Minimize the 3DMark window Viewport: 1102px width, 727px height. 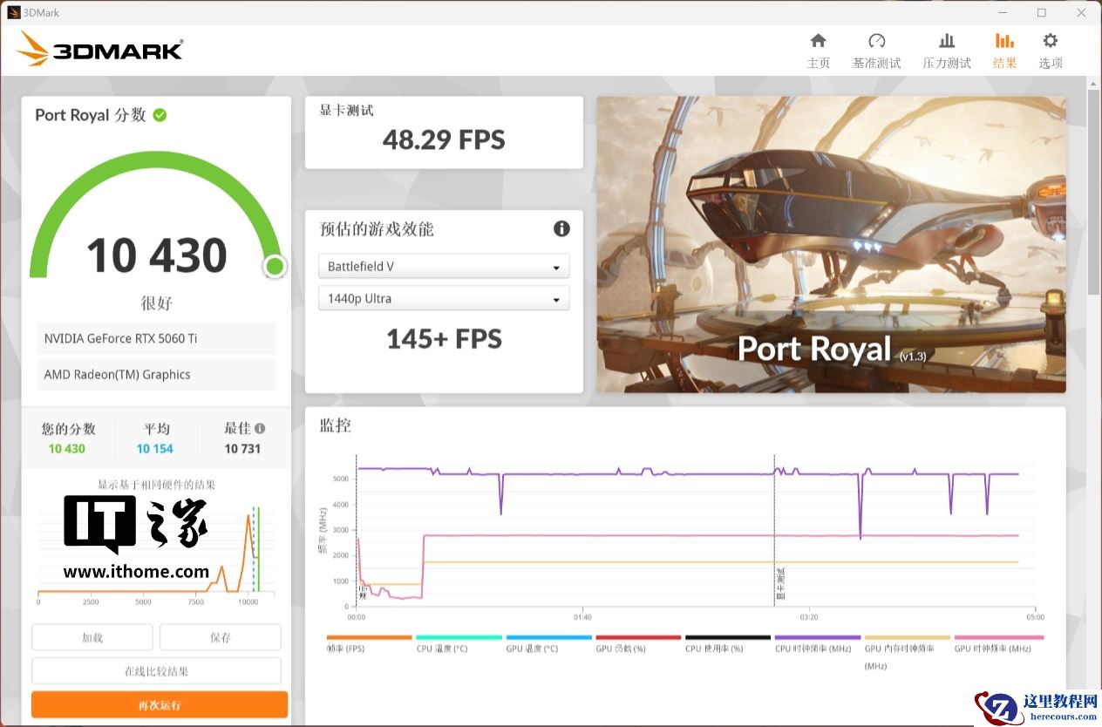click(1003, 13)
